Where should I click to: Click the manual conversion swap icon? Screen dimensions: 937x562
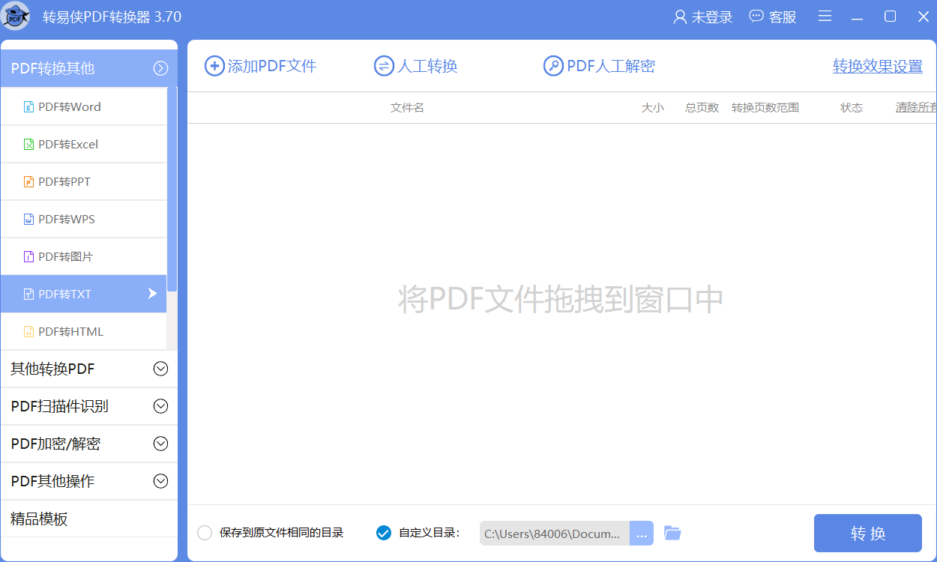(x=384, y=66)
